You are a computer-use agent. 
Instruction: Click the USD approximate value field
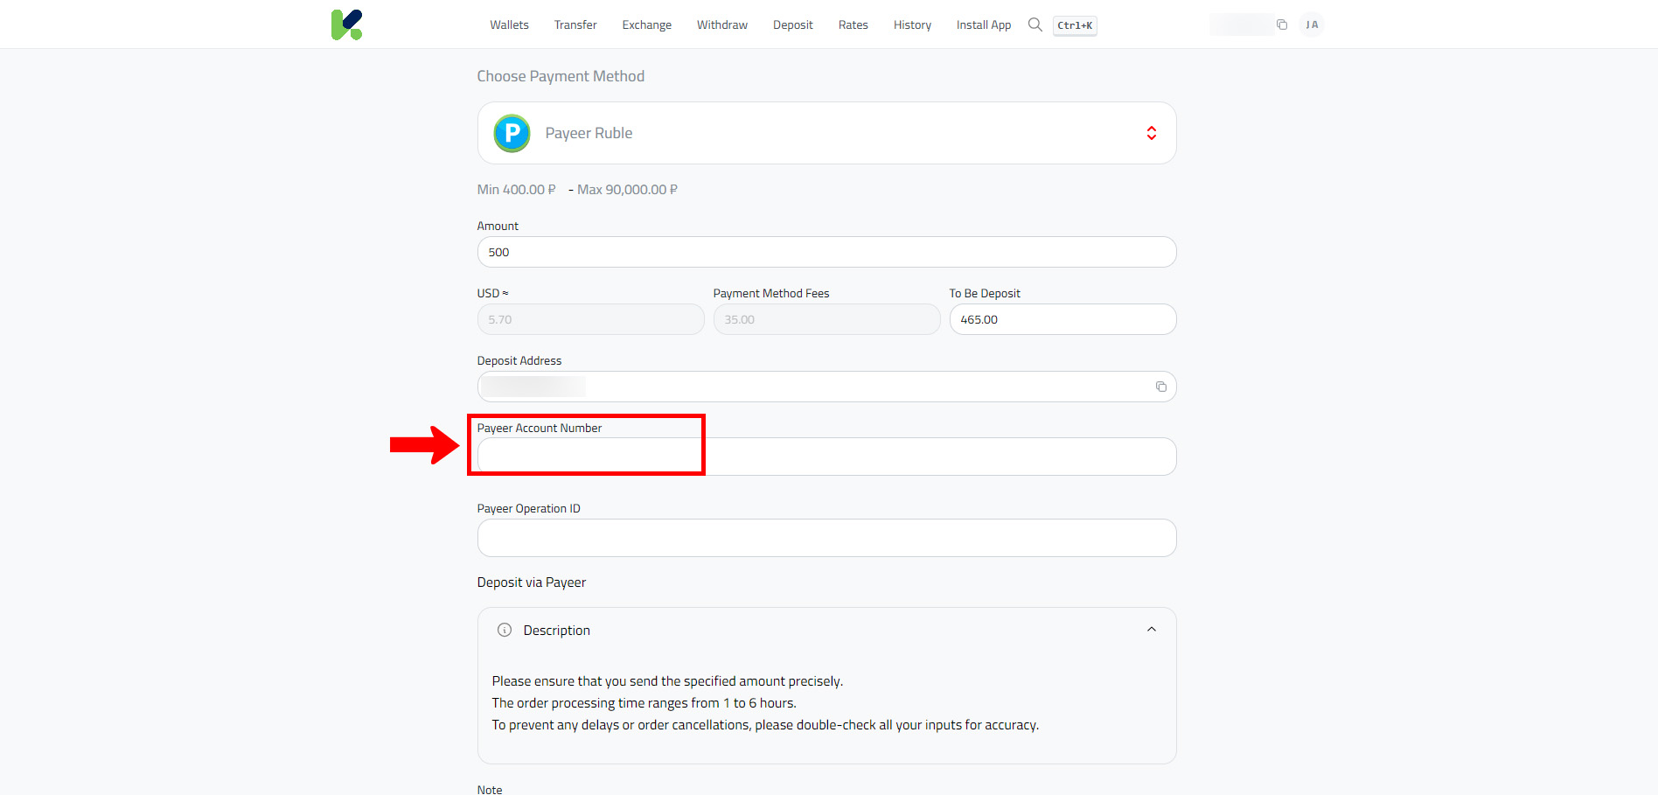[590, 319]
